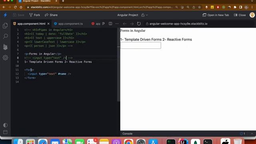Share the project
This screenshot has width=256, height=144.
pos(51,15)
